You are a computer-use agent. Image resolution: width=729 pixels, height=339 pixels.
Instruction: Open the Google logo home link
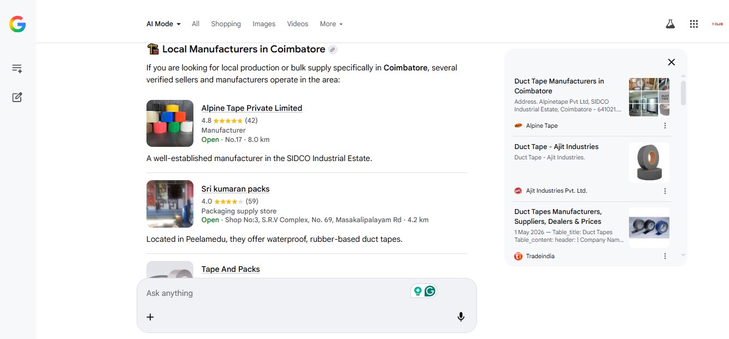(x=17, y=24)
